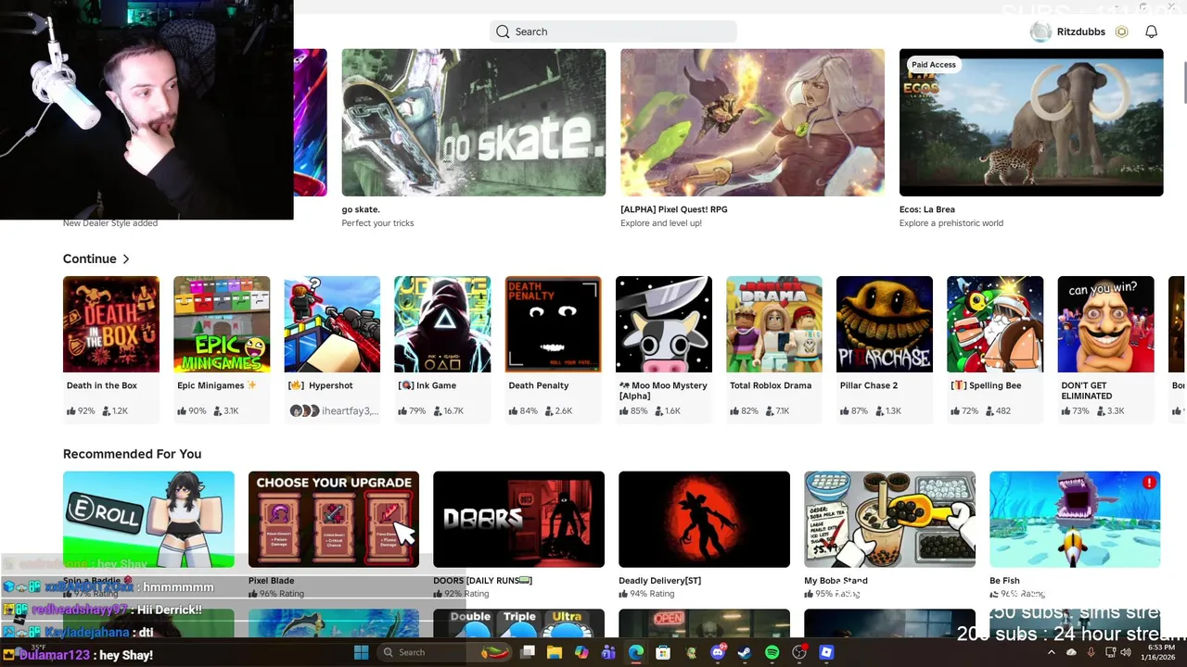Open Discord from the taskbar

pyautogui.click(x=718, y=652)
